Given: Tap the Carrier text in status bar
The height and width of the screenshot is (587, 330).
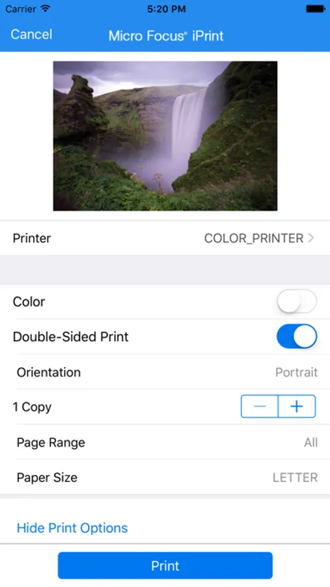Looking at the screenshot, I should coord(21,8).
